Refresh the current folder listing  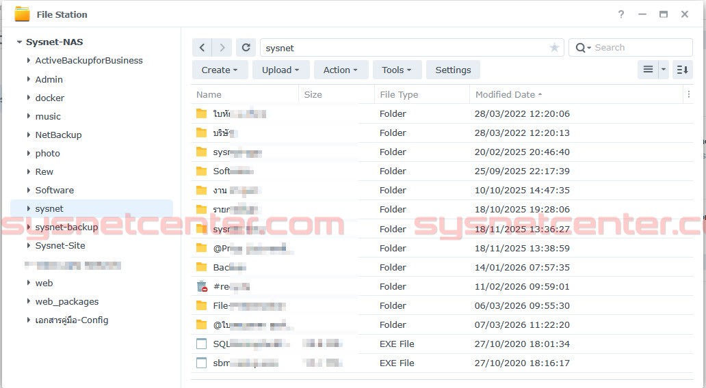coord(246,48)
